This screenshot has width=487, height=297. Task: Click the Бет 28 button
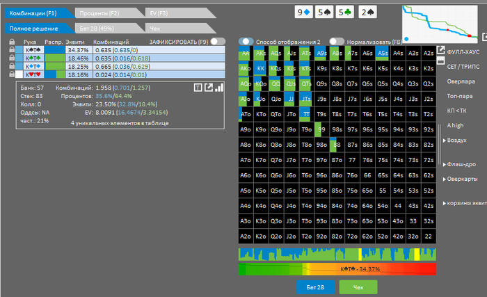tap(315, 287)
